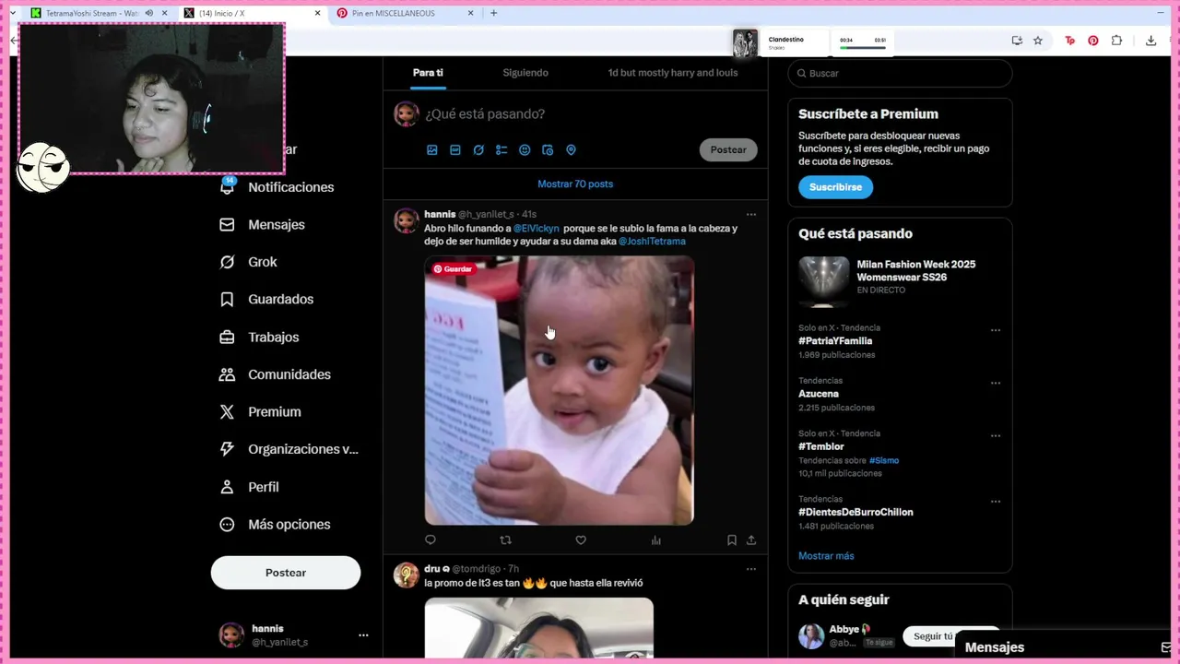1180x664 pixels.
Task: Click the composer Postear button
Action: coord(728,150)
